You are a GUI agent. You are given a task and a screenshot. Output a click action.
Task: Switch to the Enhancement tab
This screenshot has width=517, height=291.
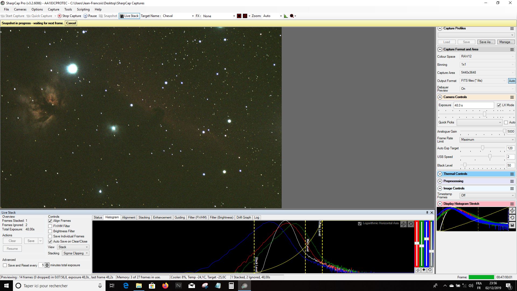[162, 217]
